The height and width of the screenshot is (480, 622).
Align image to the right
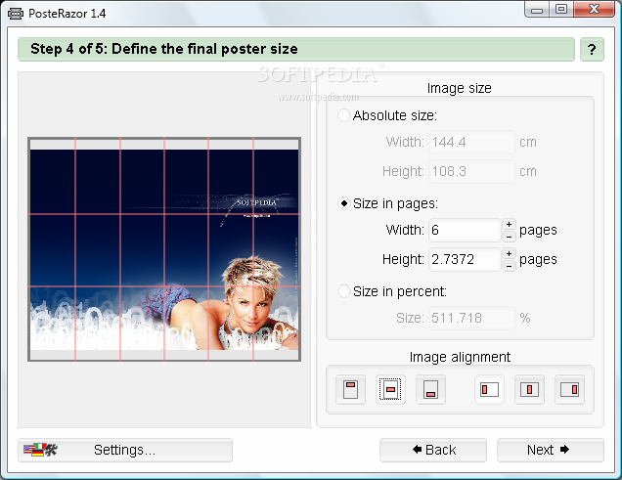pyautogui.click(x=569, y=390)
